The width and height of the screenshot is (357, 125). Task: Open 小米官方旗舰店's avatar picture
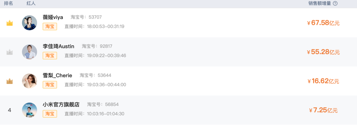point(30,110)
